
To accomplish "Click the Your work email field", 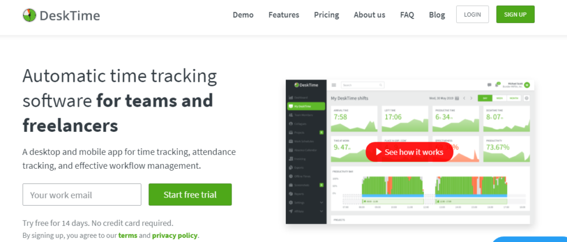I will (x=82, y=195).
